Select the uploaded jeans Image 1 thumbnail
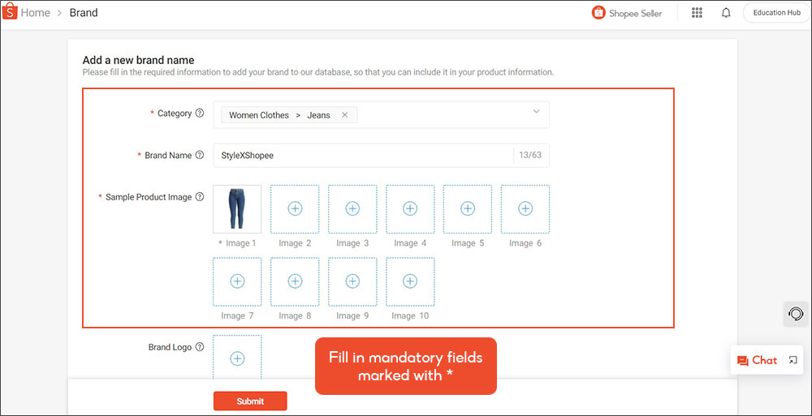812x416 pixels. (x=237, y=209)
